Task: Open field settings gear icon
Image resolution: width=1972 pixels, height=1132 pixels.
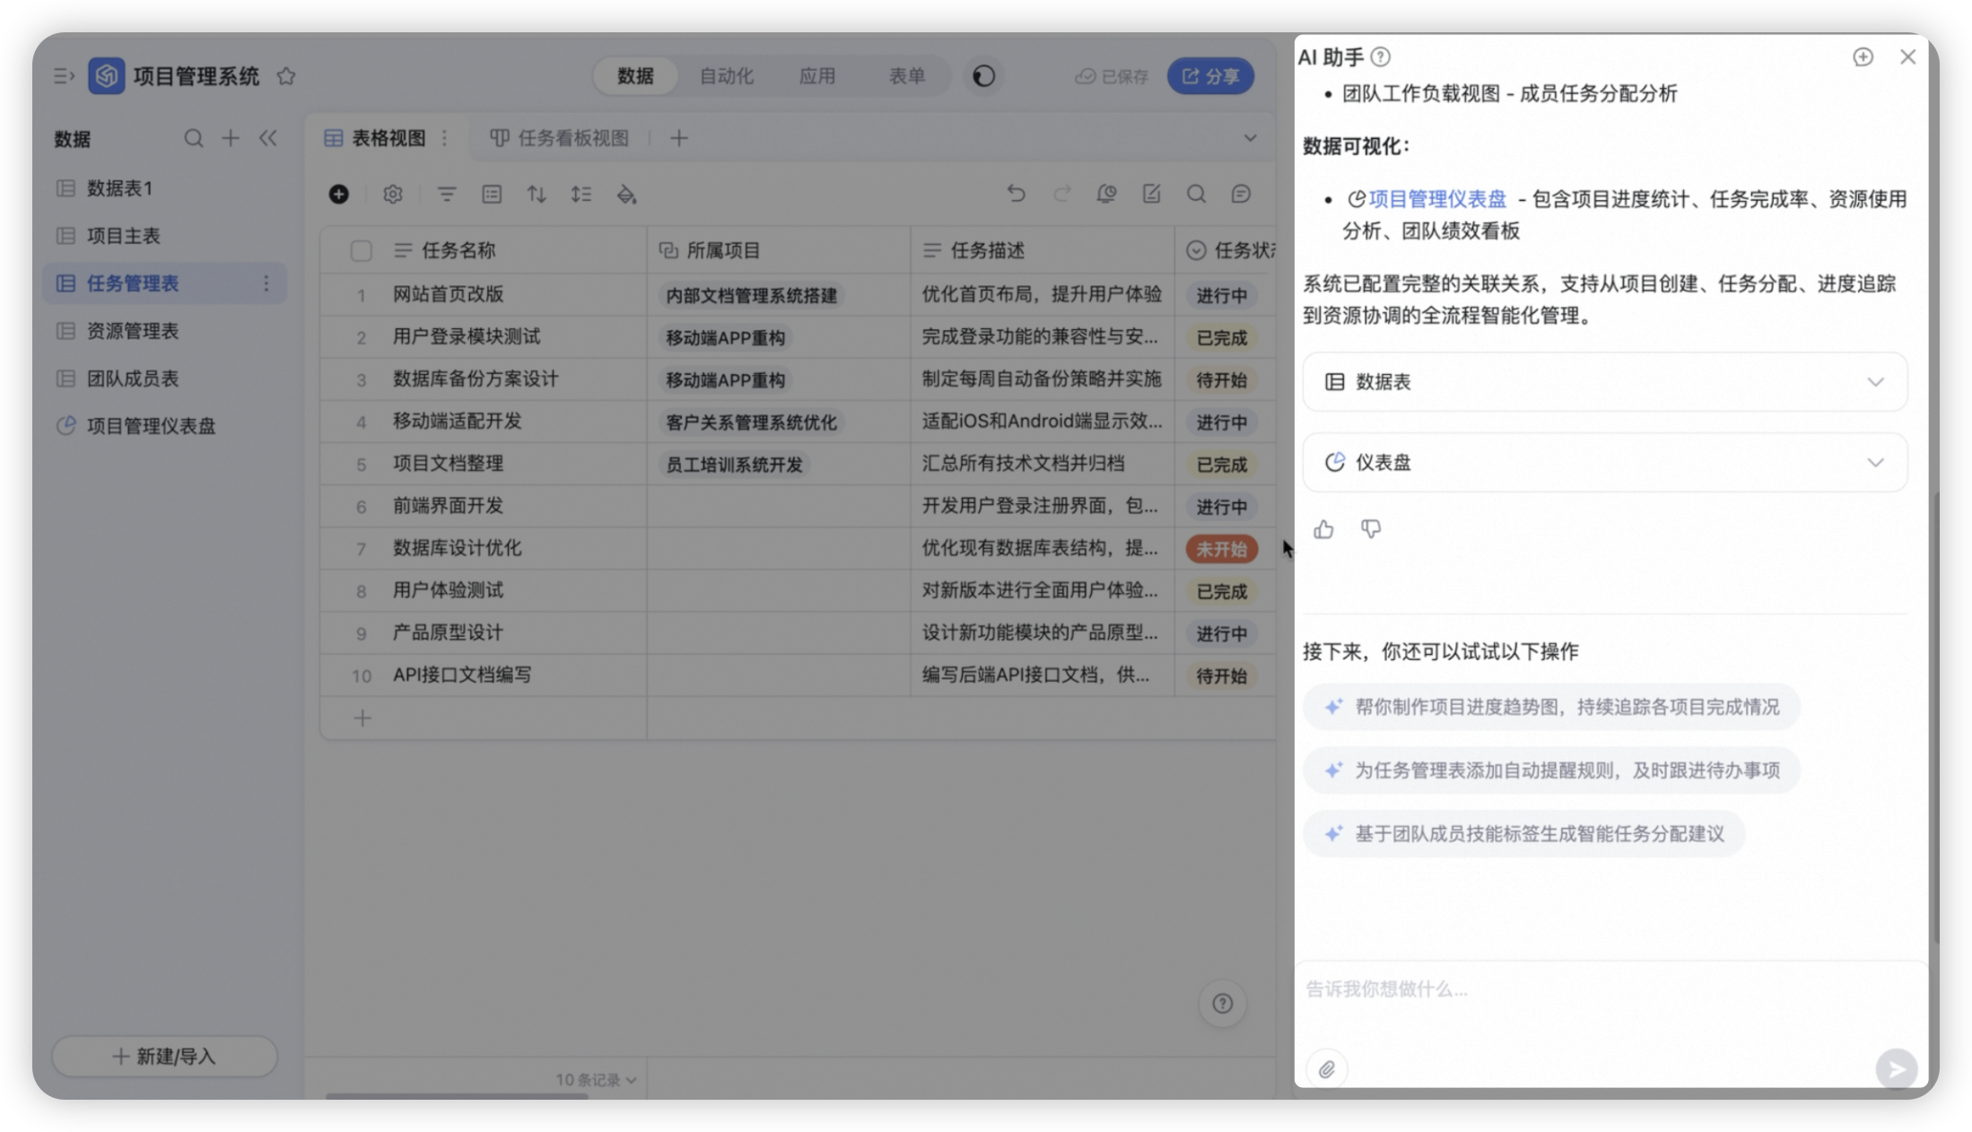Action: (x=393, y=194)
